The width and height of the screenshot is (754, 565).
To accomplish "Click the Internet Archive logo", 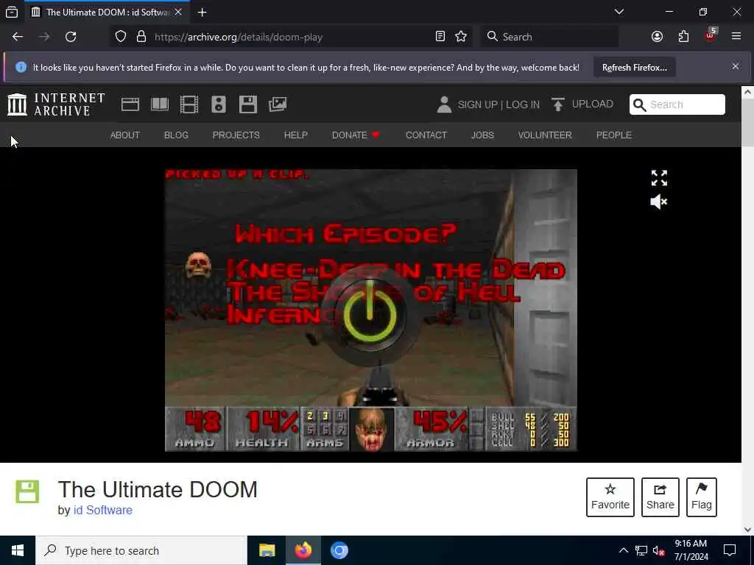I will (56, 104).
